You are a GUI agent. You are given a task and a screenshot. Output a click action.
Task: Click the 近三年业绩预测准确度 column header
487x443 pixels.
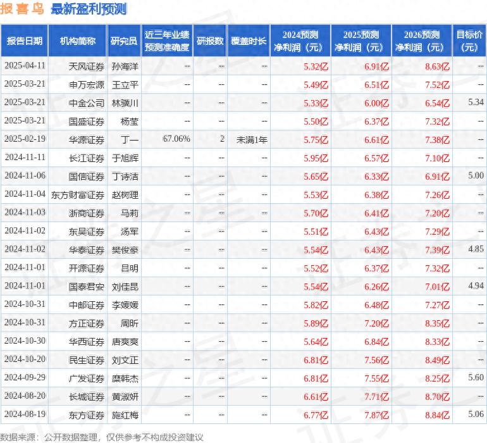[167, 41]
